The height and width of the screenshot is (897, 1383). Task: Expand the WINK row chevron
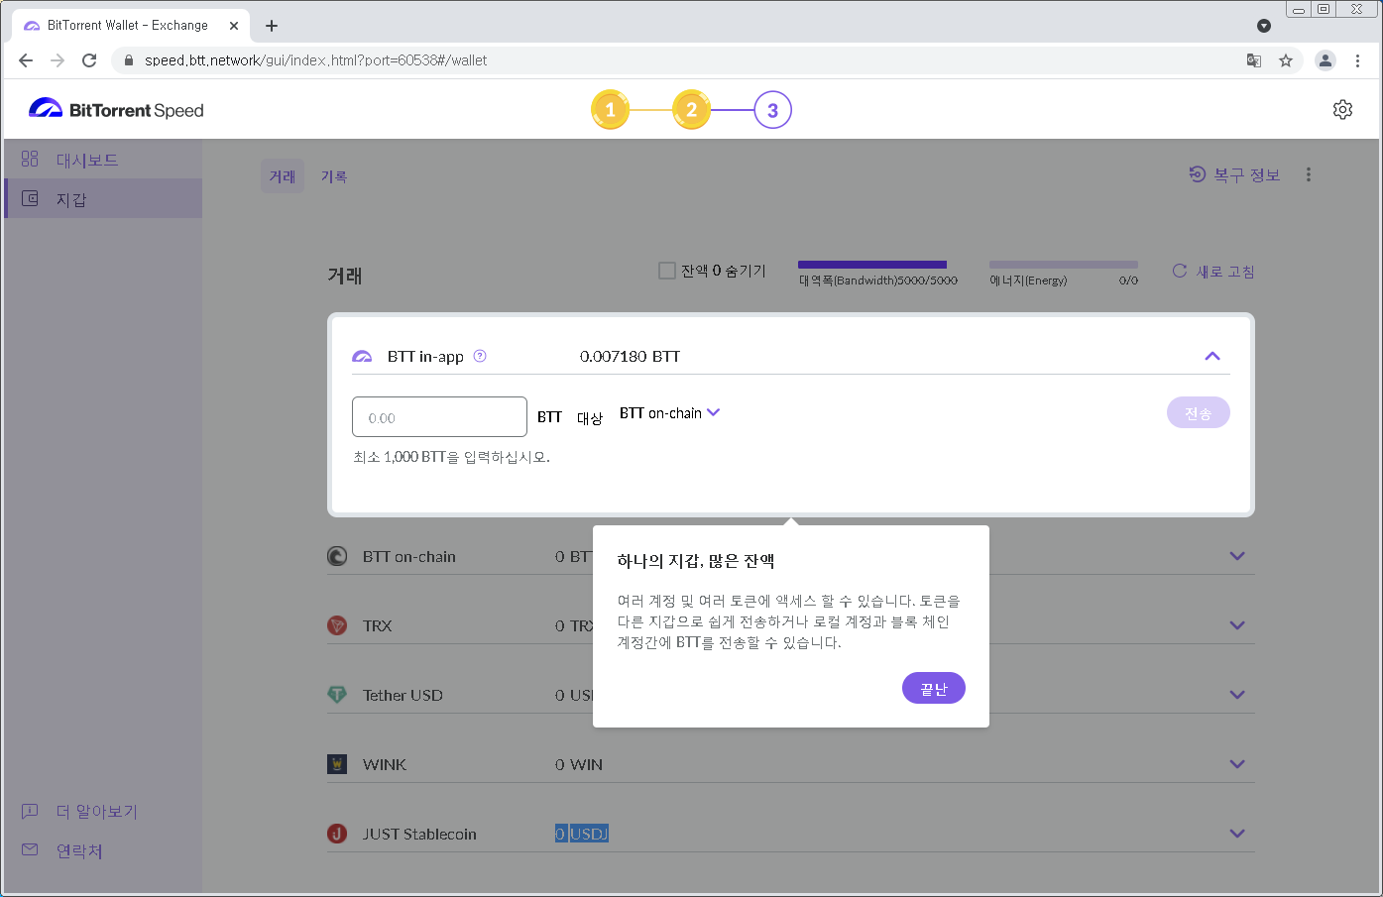1237,764
